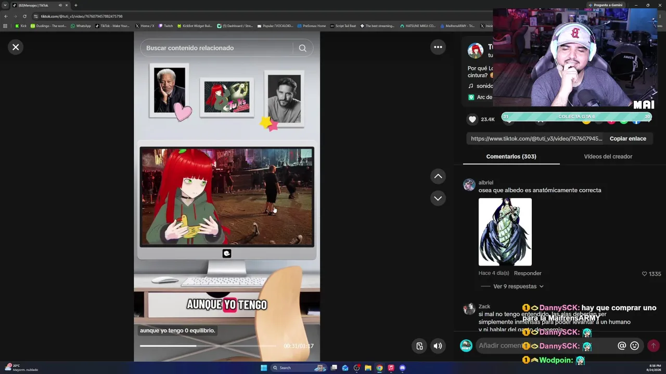
Task: Open Zack's profile avatar
Action: pos(469,309)
